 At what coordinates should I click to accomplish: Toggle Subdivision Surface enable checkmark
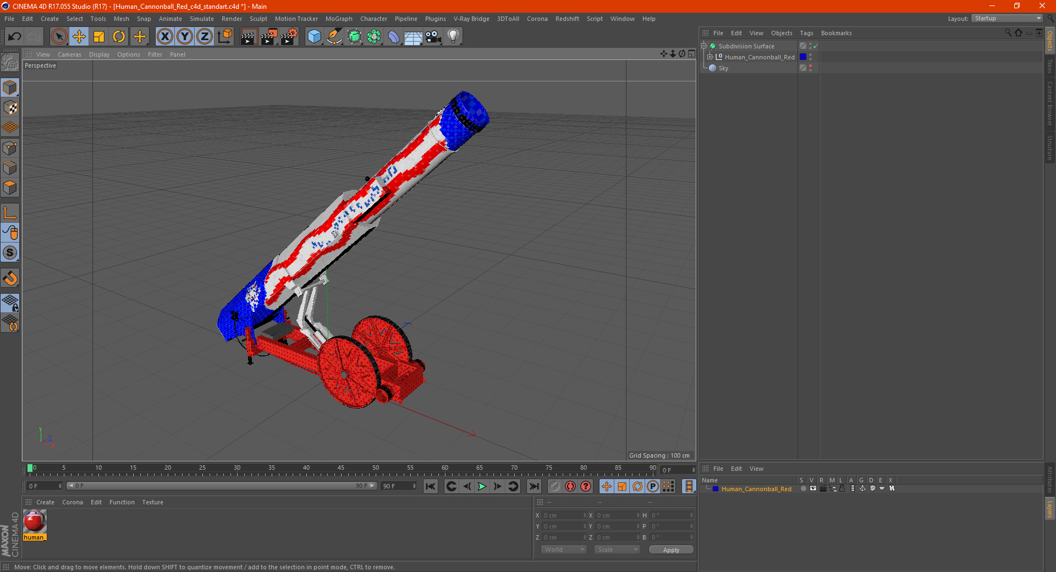tap(816, 46)
